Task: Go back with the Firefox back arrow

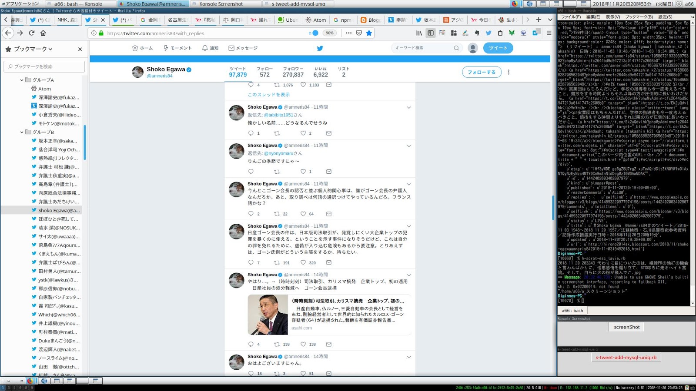Action: pyautogui.click(x=8, y=33)
